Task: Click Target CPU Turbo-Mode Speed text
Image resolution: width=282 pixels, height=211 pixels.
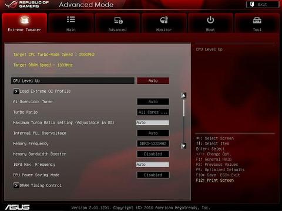Action: (54, 55)
